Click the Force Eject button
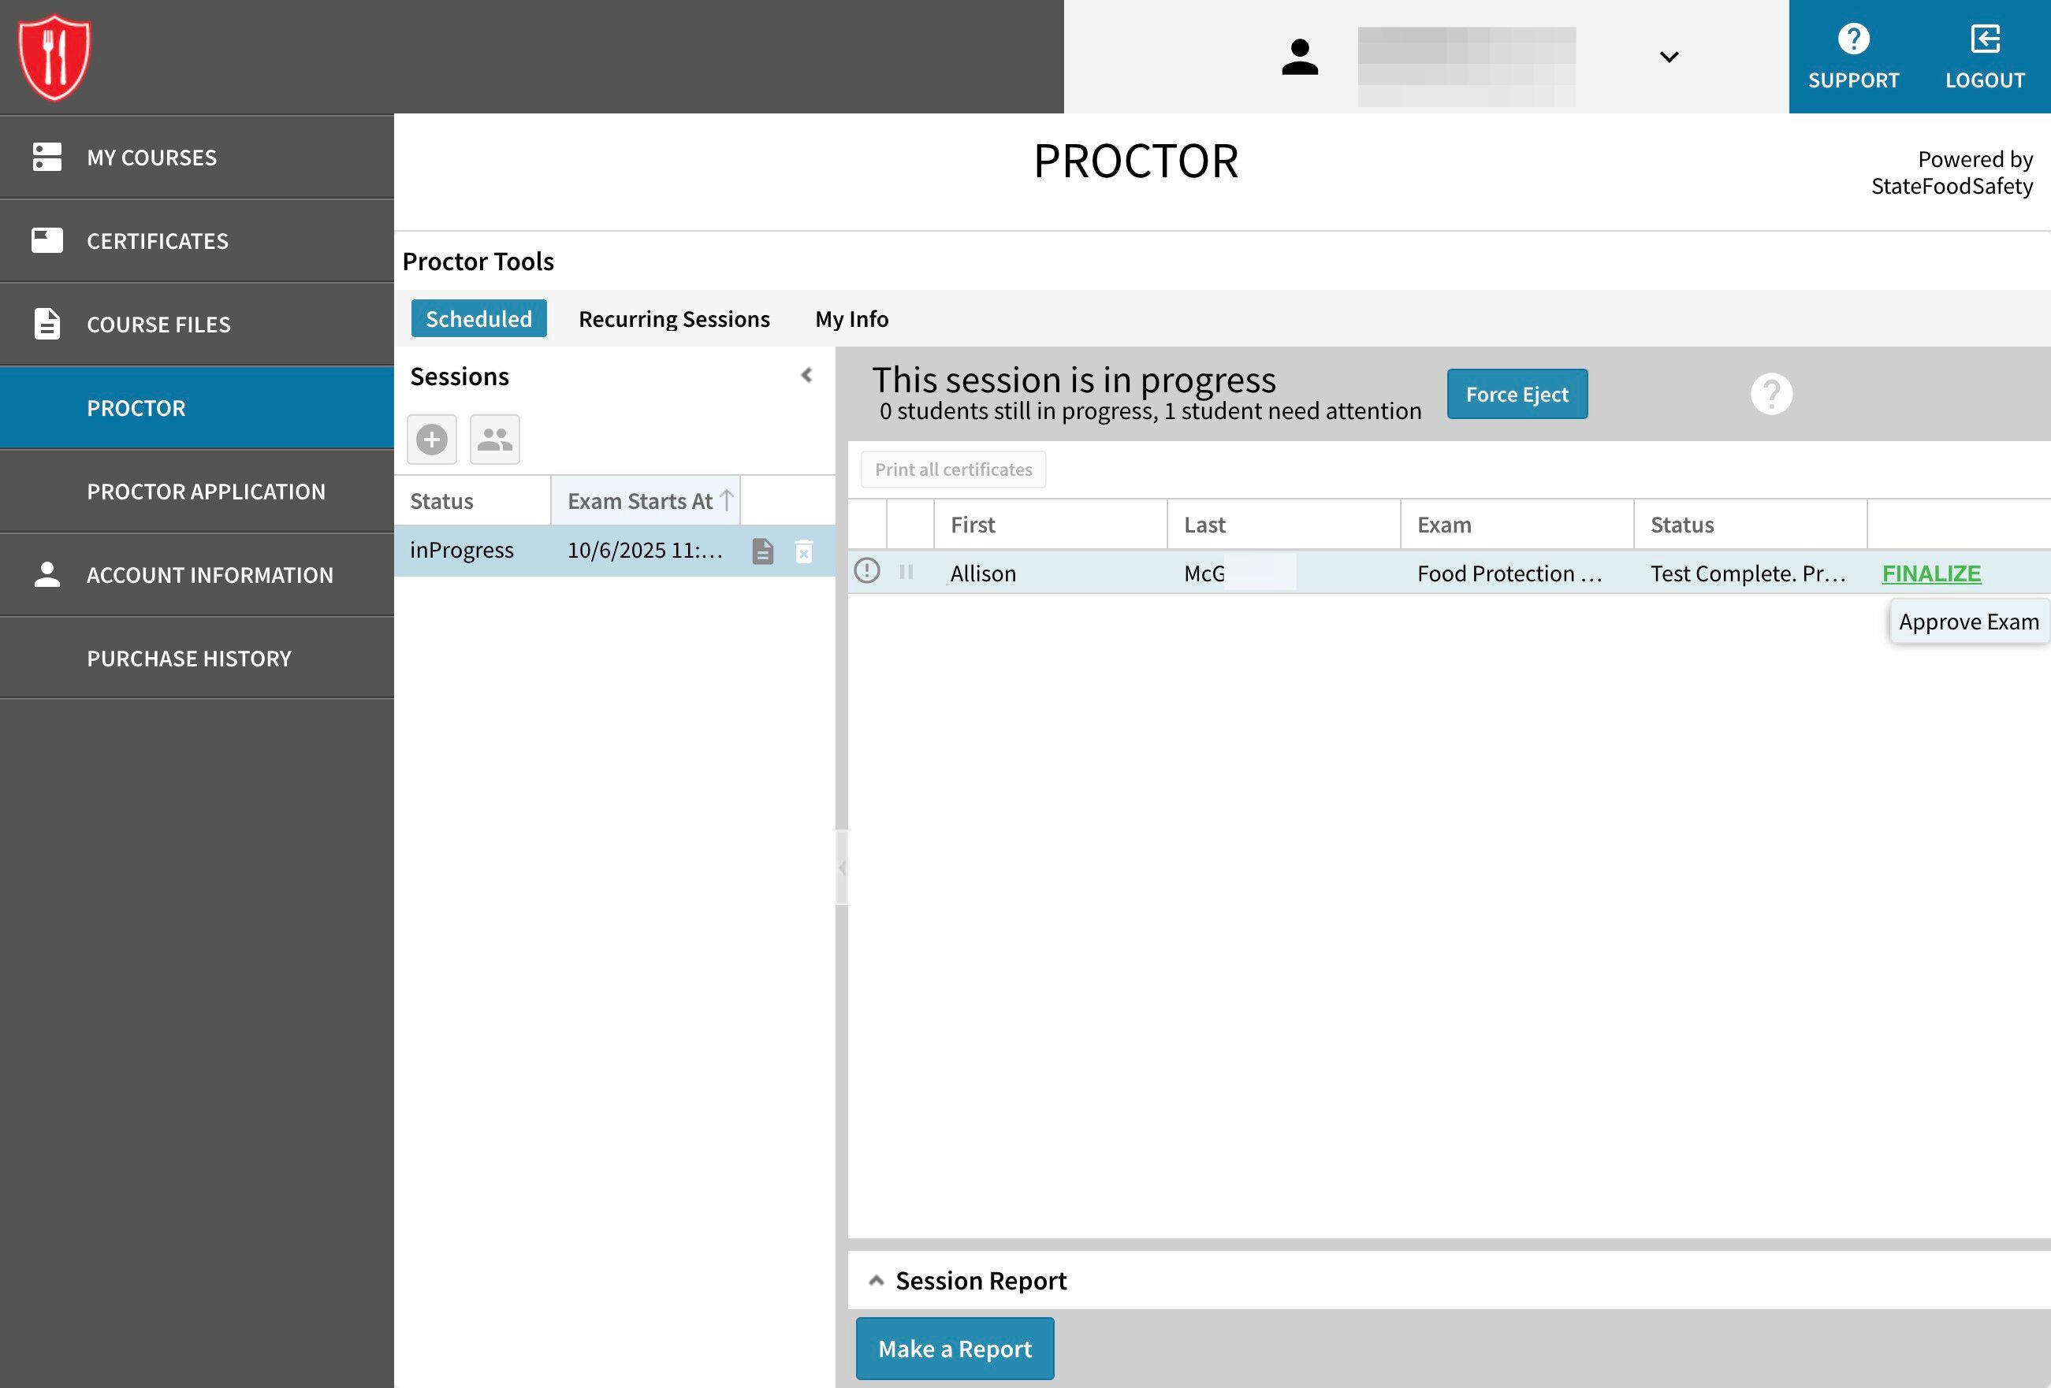 coord(1517,394)
